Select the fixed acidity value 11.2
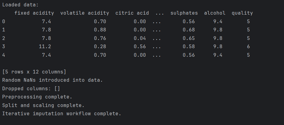Image resolution: width=284 pixels, height=125 pixels. click(x=45, y=47)
